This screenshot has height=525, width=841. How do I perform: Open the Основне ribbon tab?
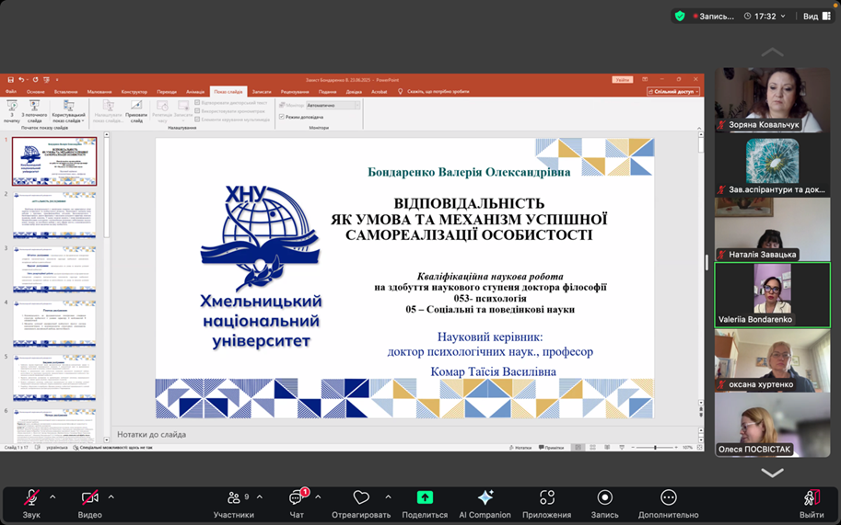tap(35, 92)
